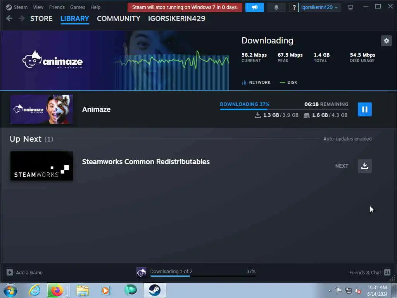Click the Animaze download progress bar
The image size is (397, 298).
tap(284, 109)
